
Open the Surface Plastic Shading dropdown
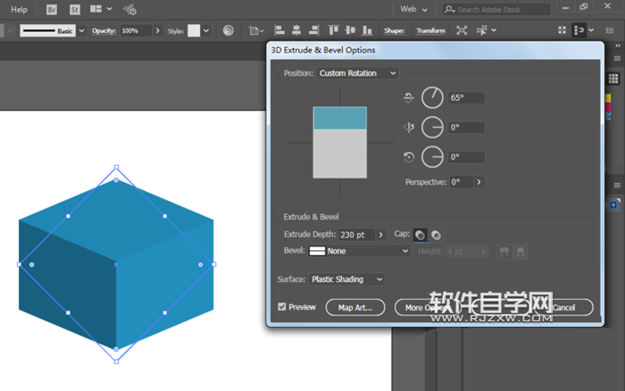346,279
